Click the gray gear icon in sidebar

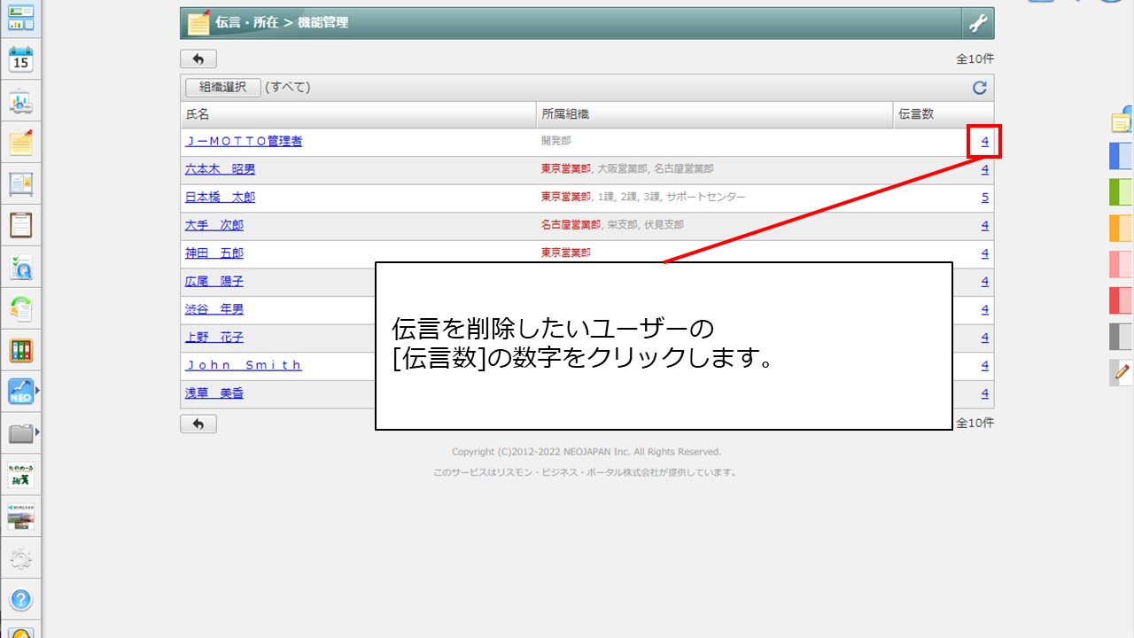pos(20,559)
